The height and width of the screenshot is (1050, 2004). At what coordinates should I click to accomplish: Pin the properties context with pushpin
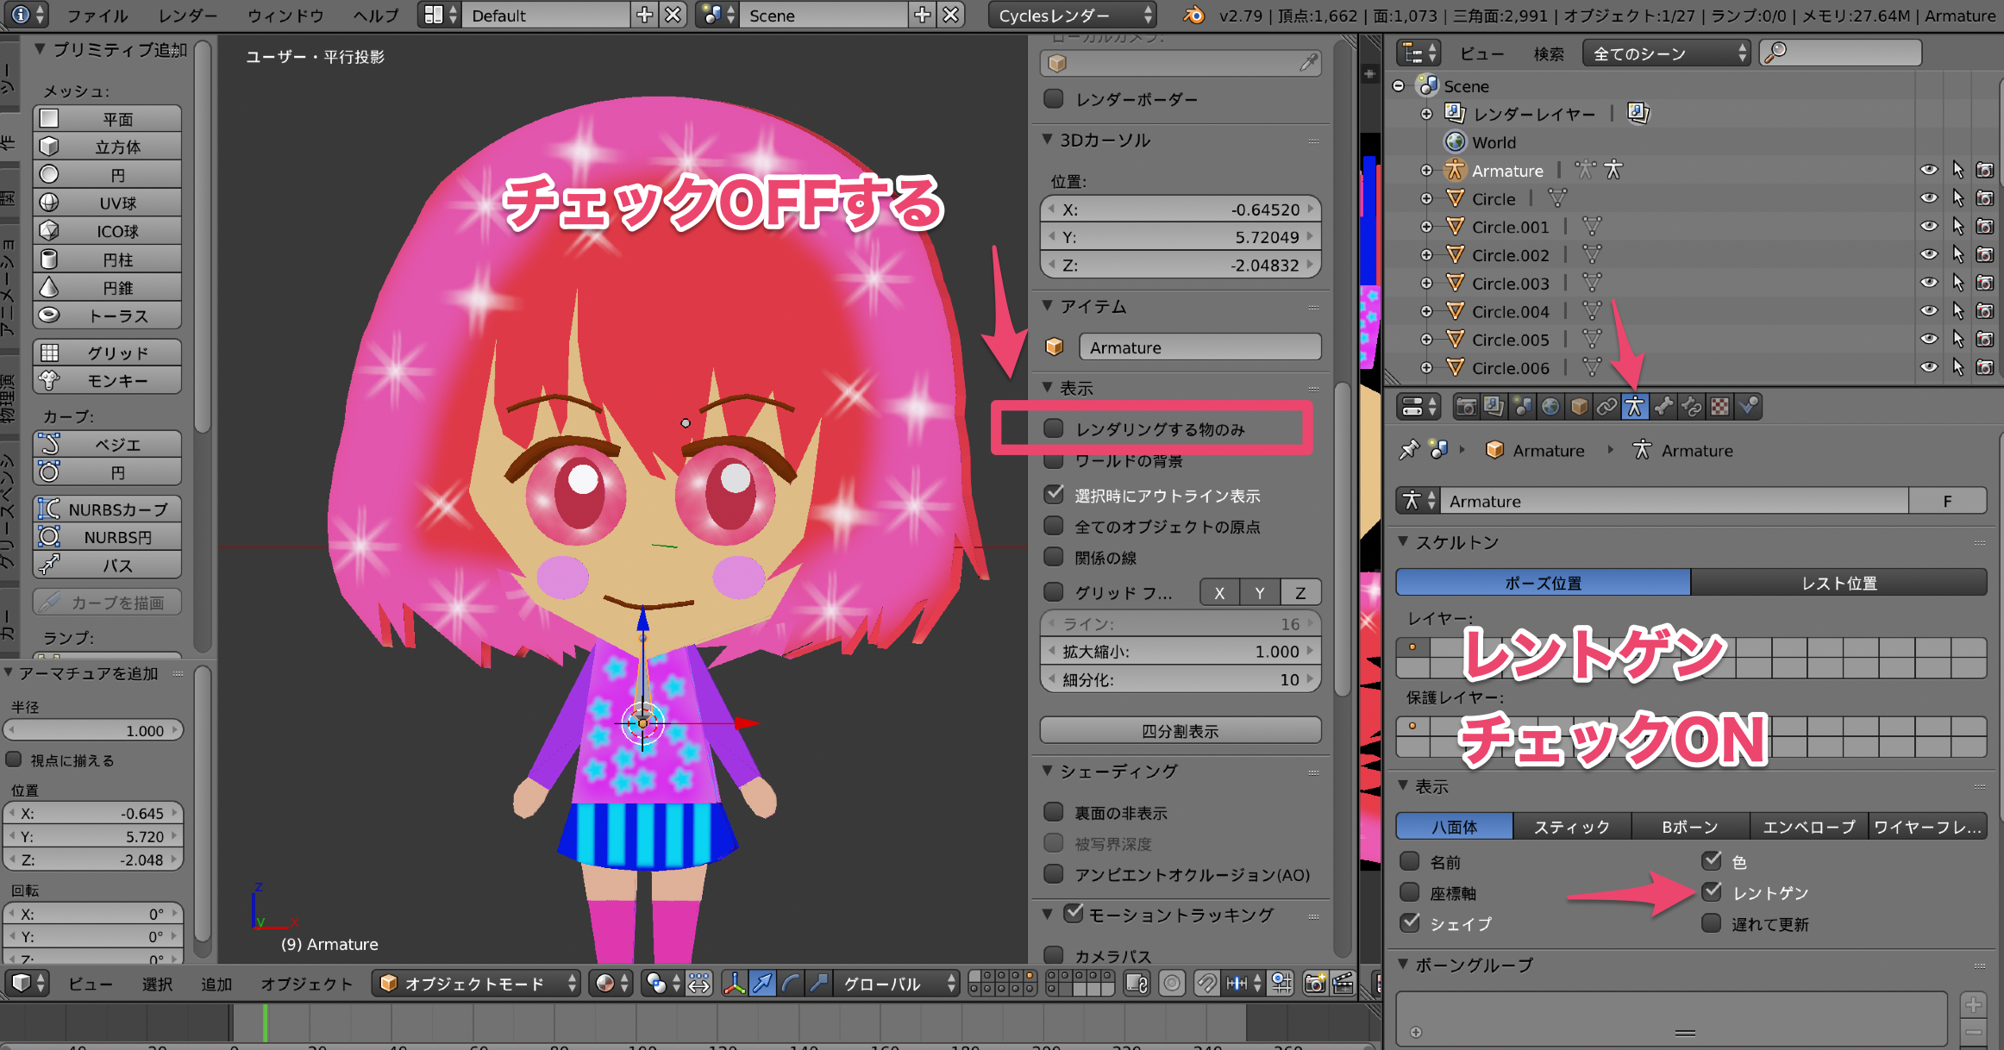[x=1408, y=450]
